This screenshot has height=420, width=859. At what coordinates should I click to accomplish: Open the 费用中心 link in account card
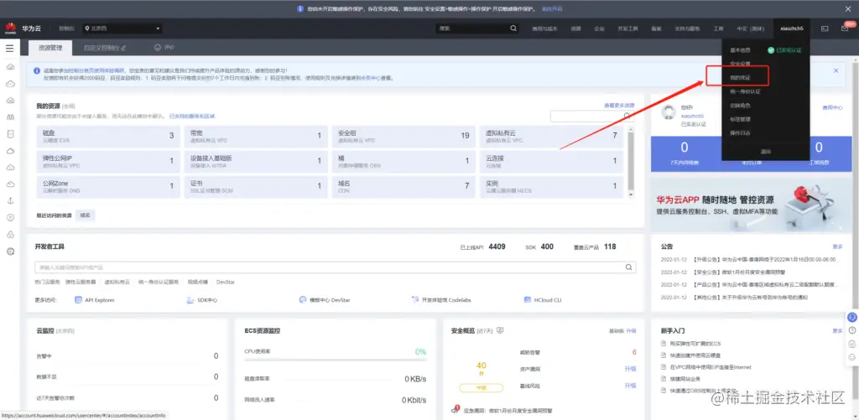pos(832,108)
